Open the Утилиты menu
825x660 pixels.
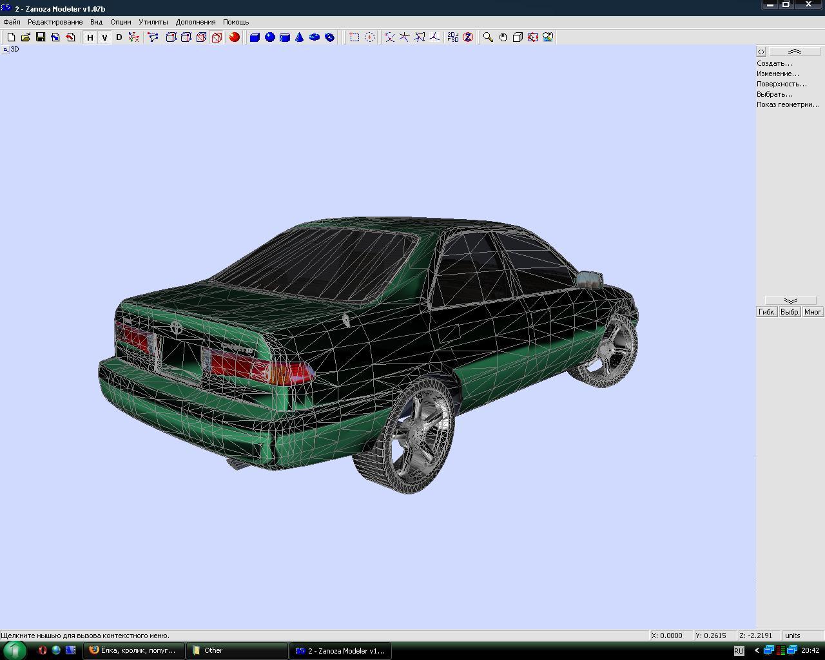pyautogui.click(x=153, y=22)
